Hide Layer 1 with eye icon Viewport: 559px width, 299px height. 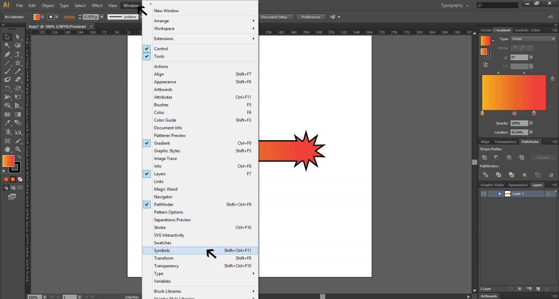(483, 194)
